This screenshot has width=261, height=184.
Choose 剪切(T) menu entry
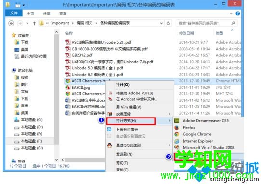122,163
